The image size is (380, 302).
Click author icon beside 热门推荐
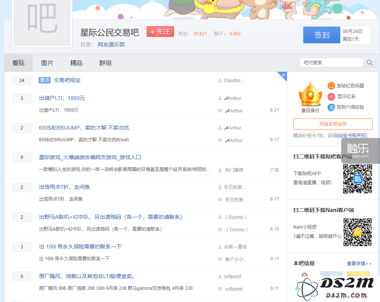220,170
